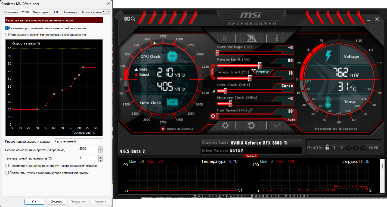Click the OK button
This screenshot has height=207, width=387.
pyautogui.click(x=34, y=202)
